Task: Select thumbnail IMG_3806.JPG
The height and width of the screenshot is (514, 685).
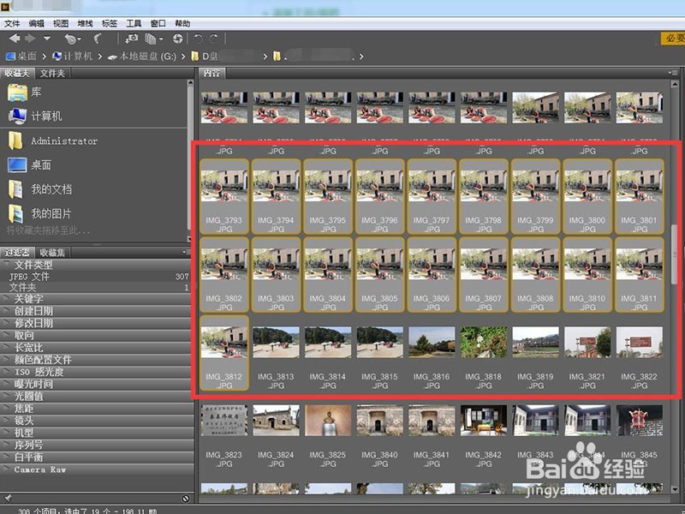Action: pos(432,274)
